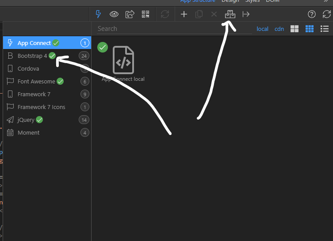The height and width of the screenshot is (241, 333).
Task: Click the green check next to App Connect
Action: (x=56, y=43)
